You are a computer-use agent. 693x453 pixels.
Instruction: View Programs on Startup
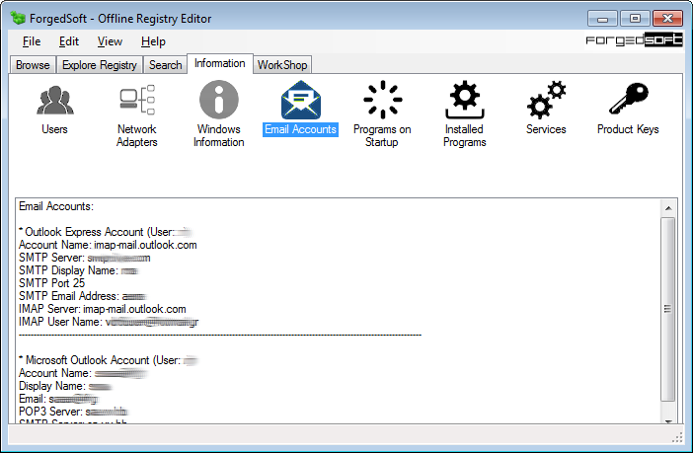click(382, 100)
